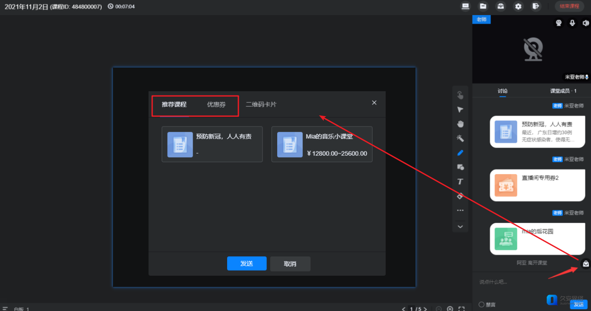Viewport: 591px width, 311px height.
Task: Click the 课程ID: 484800007 text
Action: (76, 7)
